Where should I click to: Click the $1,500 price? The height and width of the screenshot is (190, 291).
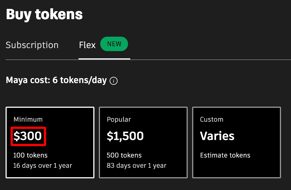[x=125, y=136]
